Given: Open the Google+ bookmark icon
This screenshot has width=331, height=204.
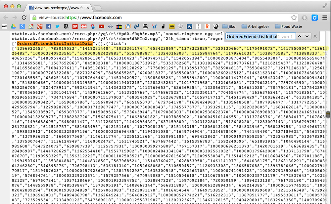Looking at the screenshot, I should [x=40, y=26].
